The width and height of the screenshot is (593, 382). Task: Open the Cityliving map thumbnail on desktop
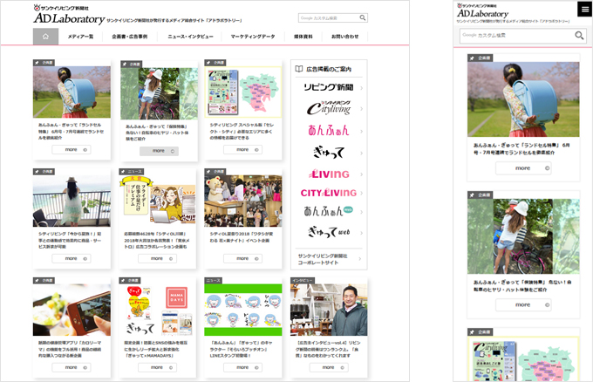pos(243,92)
